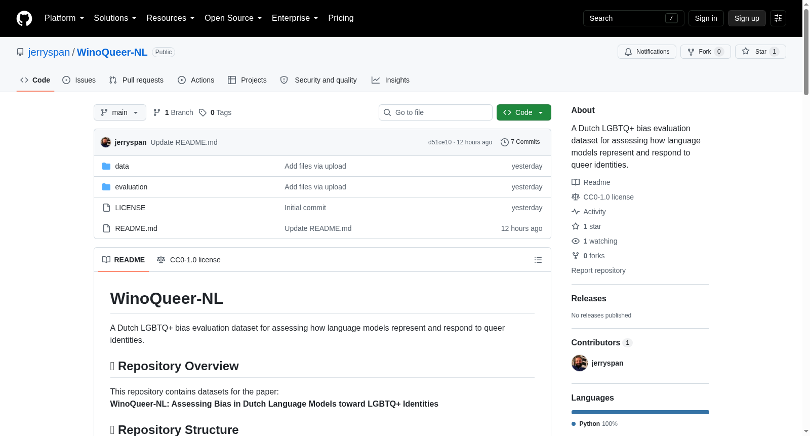Click the Python language progress bar
810x436 pixels.
tap(640, 412)
